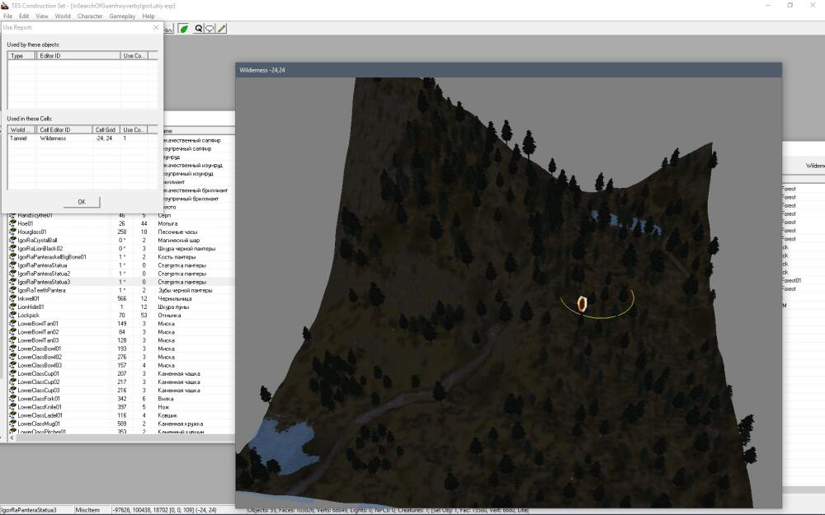The width and height of the screenshot is (825, 515).
Task: Open the Gameplay menu
Action: [x=122, y=16]
